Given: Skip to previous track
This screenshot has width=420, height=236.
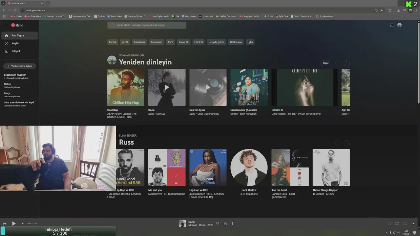Looking at the screenshot, I should click(5, 224).
